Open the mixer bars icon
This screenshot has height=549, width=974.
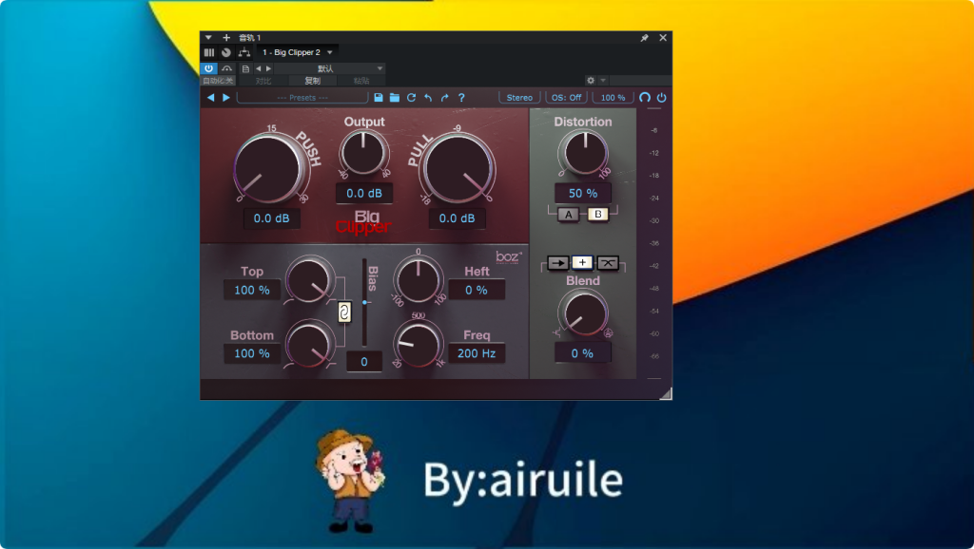click(209, 53)
